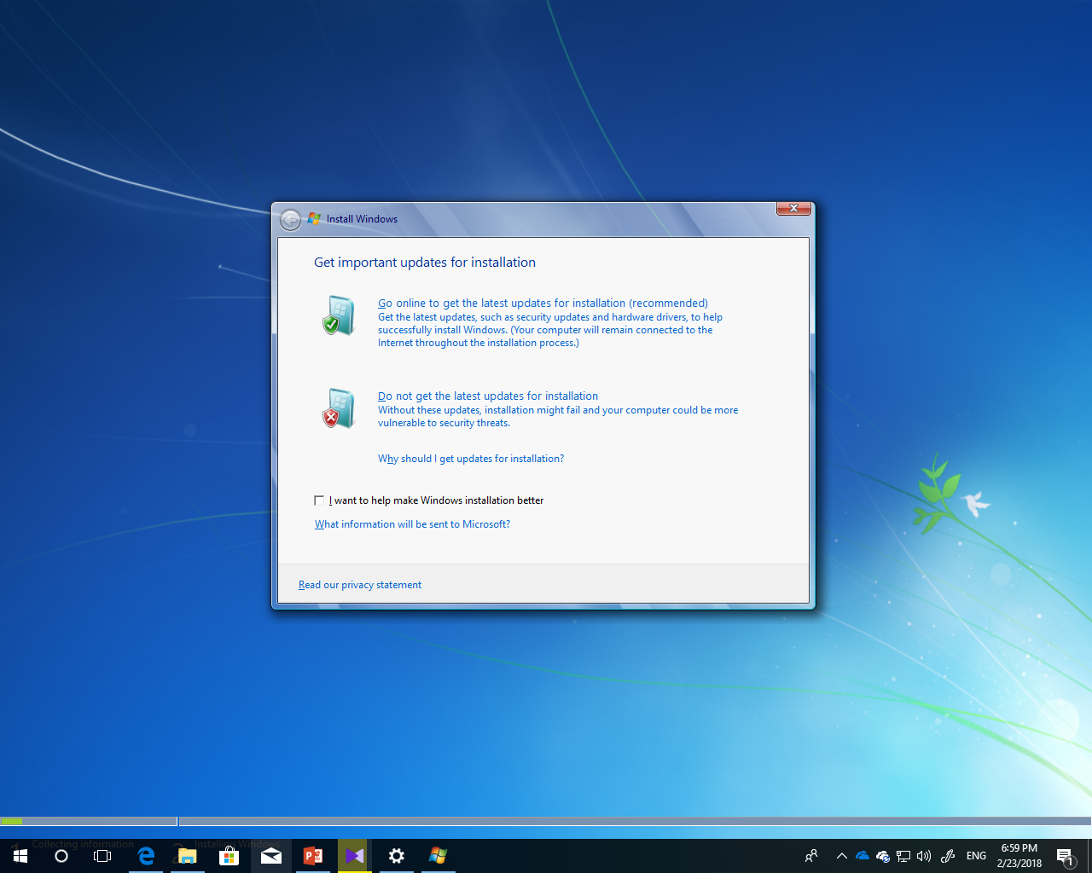Image resolution: width=1092 pixels, height=873 pixels.
Task: Choose 'Do not get the latest updates for installation'
Action: pyautogui.click(x=488, y=396)
